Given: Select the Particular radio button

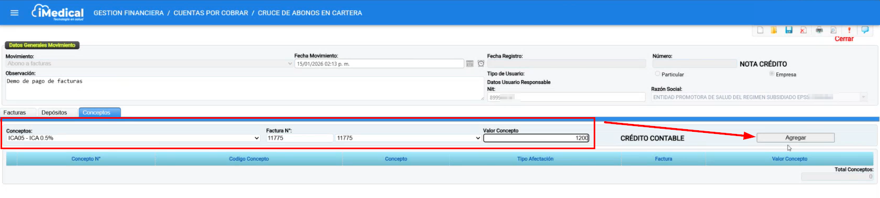Looking at the screenshot, I should (x=657, y=74).
